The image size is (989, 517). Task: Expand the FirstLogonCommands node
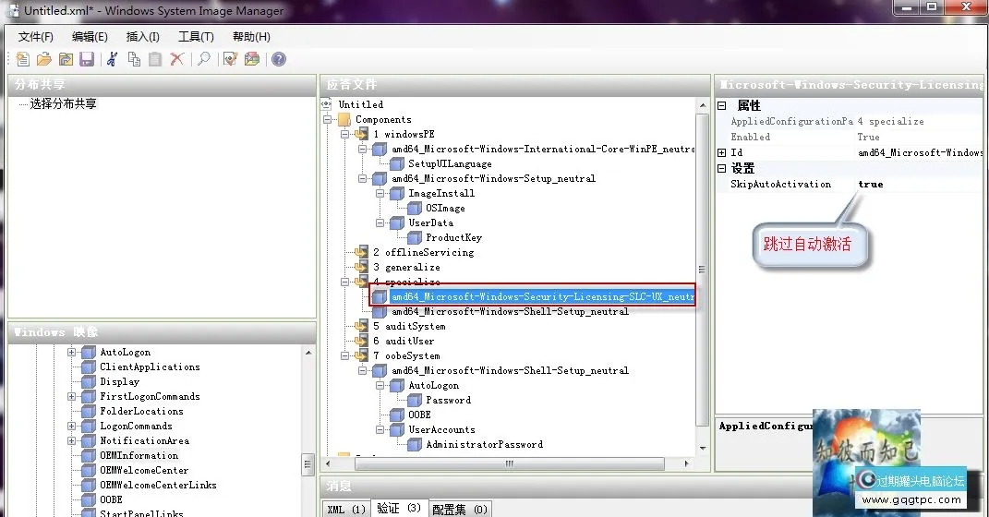pos(71,397)
